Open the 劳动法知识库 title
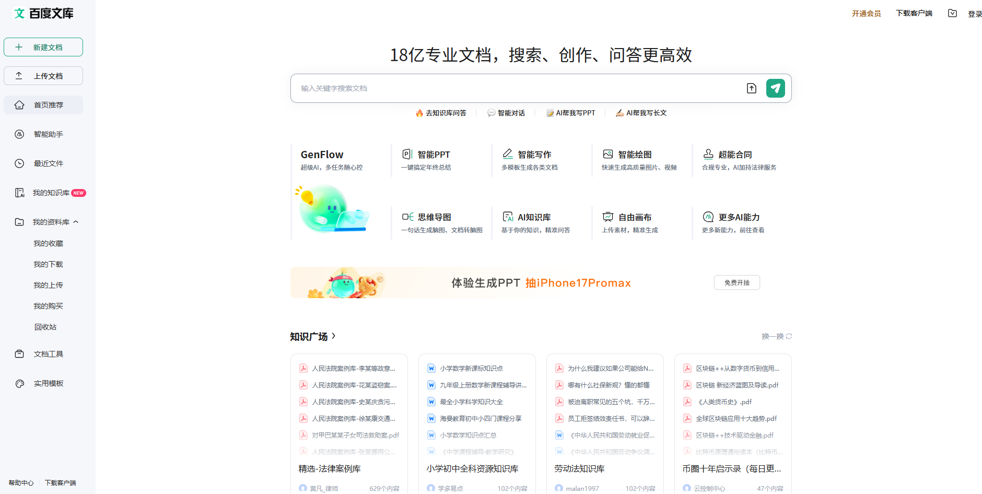Screen dimensions: 982x494 pyautogui.click(x=579, y=469)
